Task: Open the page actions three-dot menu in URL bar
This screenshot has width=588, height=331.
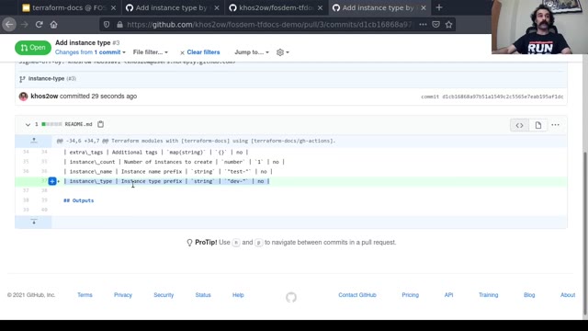Action: coord(423,25)
